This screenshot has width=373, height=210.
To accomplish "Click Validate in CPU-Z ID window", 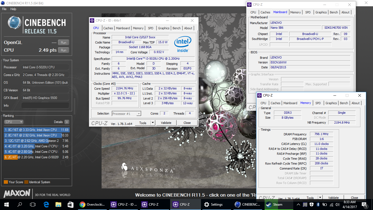I will (166, 123).
